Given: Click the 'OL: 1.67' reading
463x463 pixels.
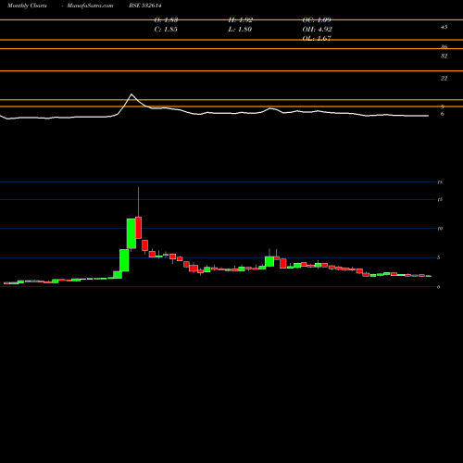Looking at the screenshot, I should [317, 39].
